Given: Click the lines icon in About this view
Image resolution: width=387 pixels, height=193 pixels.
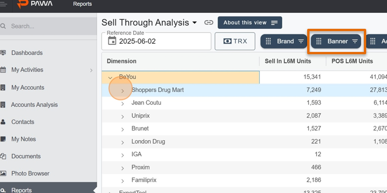Looking at the screenshot, I should tap(275, 23).
